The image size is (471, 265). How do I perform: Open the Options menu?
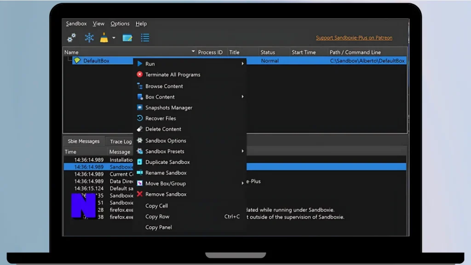coord(120,23)
